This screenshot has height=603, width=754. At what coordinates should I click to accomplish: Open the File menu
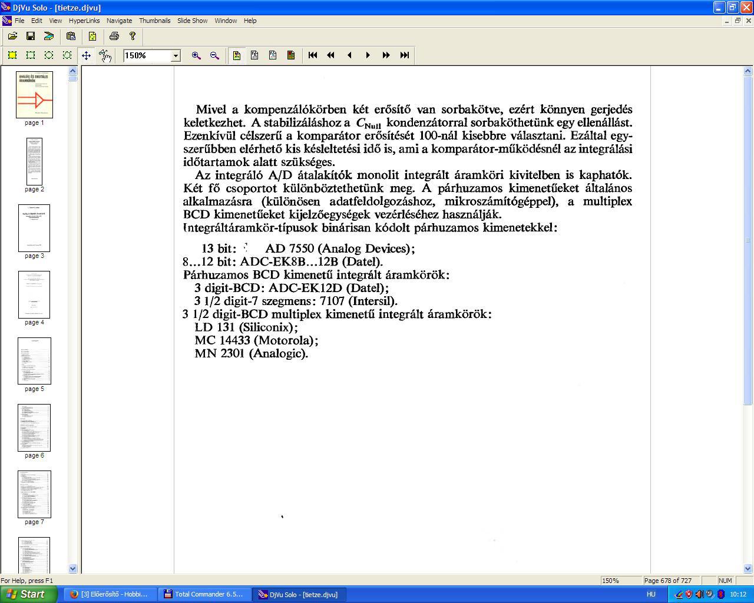click(19, 21)
